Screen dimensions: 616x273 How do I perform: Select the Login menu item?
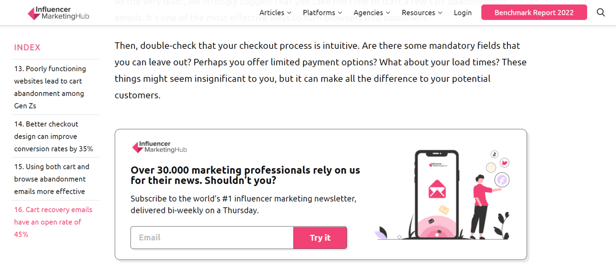pyautogui.click(x=462, y=12)
